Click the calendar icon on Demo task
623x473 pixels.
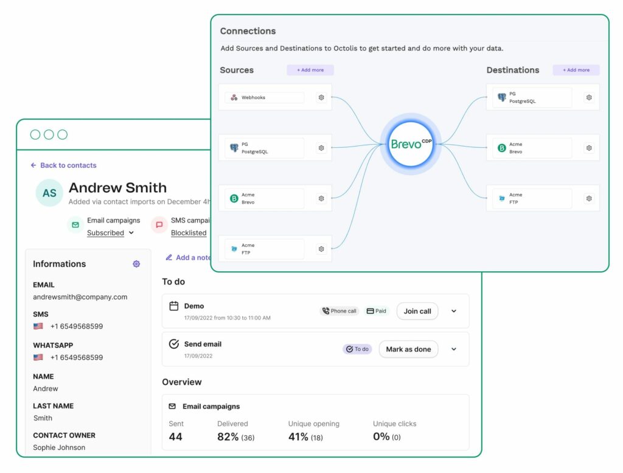tap(173, 306)
